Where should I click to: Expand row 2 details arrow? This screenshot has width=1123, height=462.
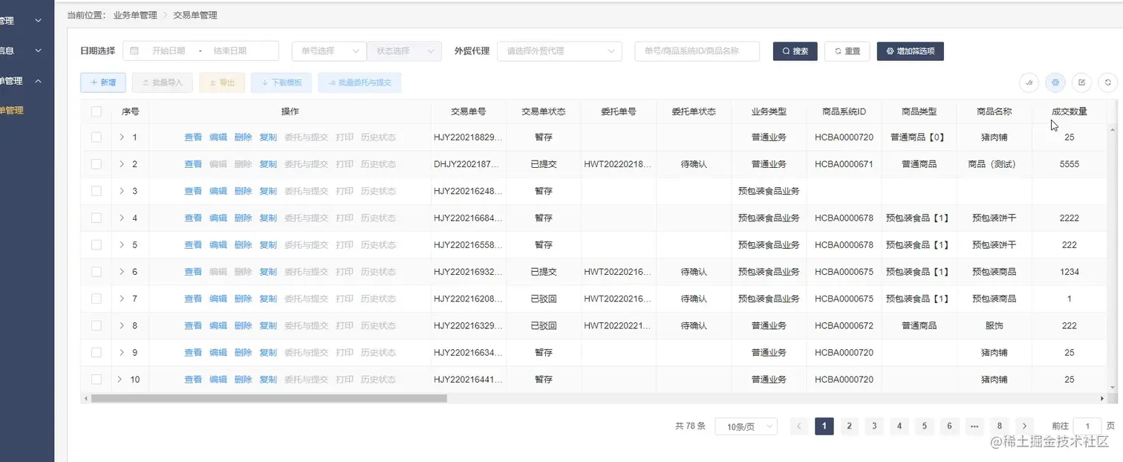point(122,164)
